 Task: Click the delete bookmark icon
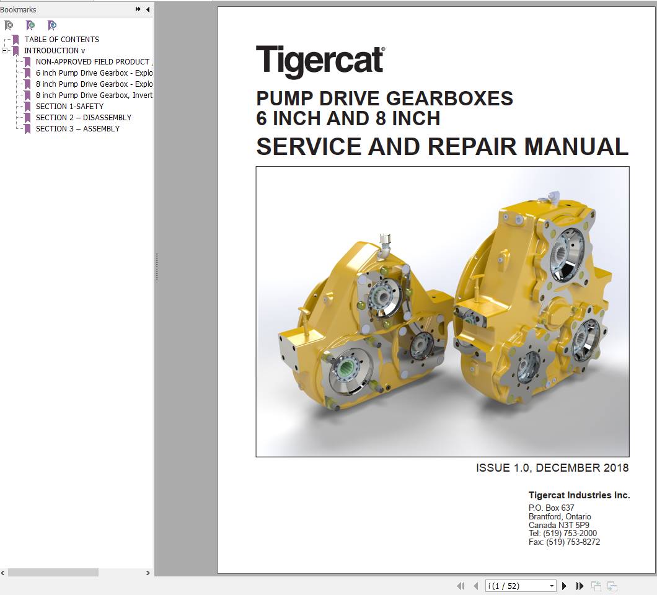tap(9, 25)
